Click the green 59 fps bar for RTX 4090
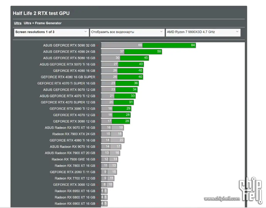This screenshot has height=208, width=266. point(143,51)
